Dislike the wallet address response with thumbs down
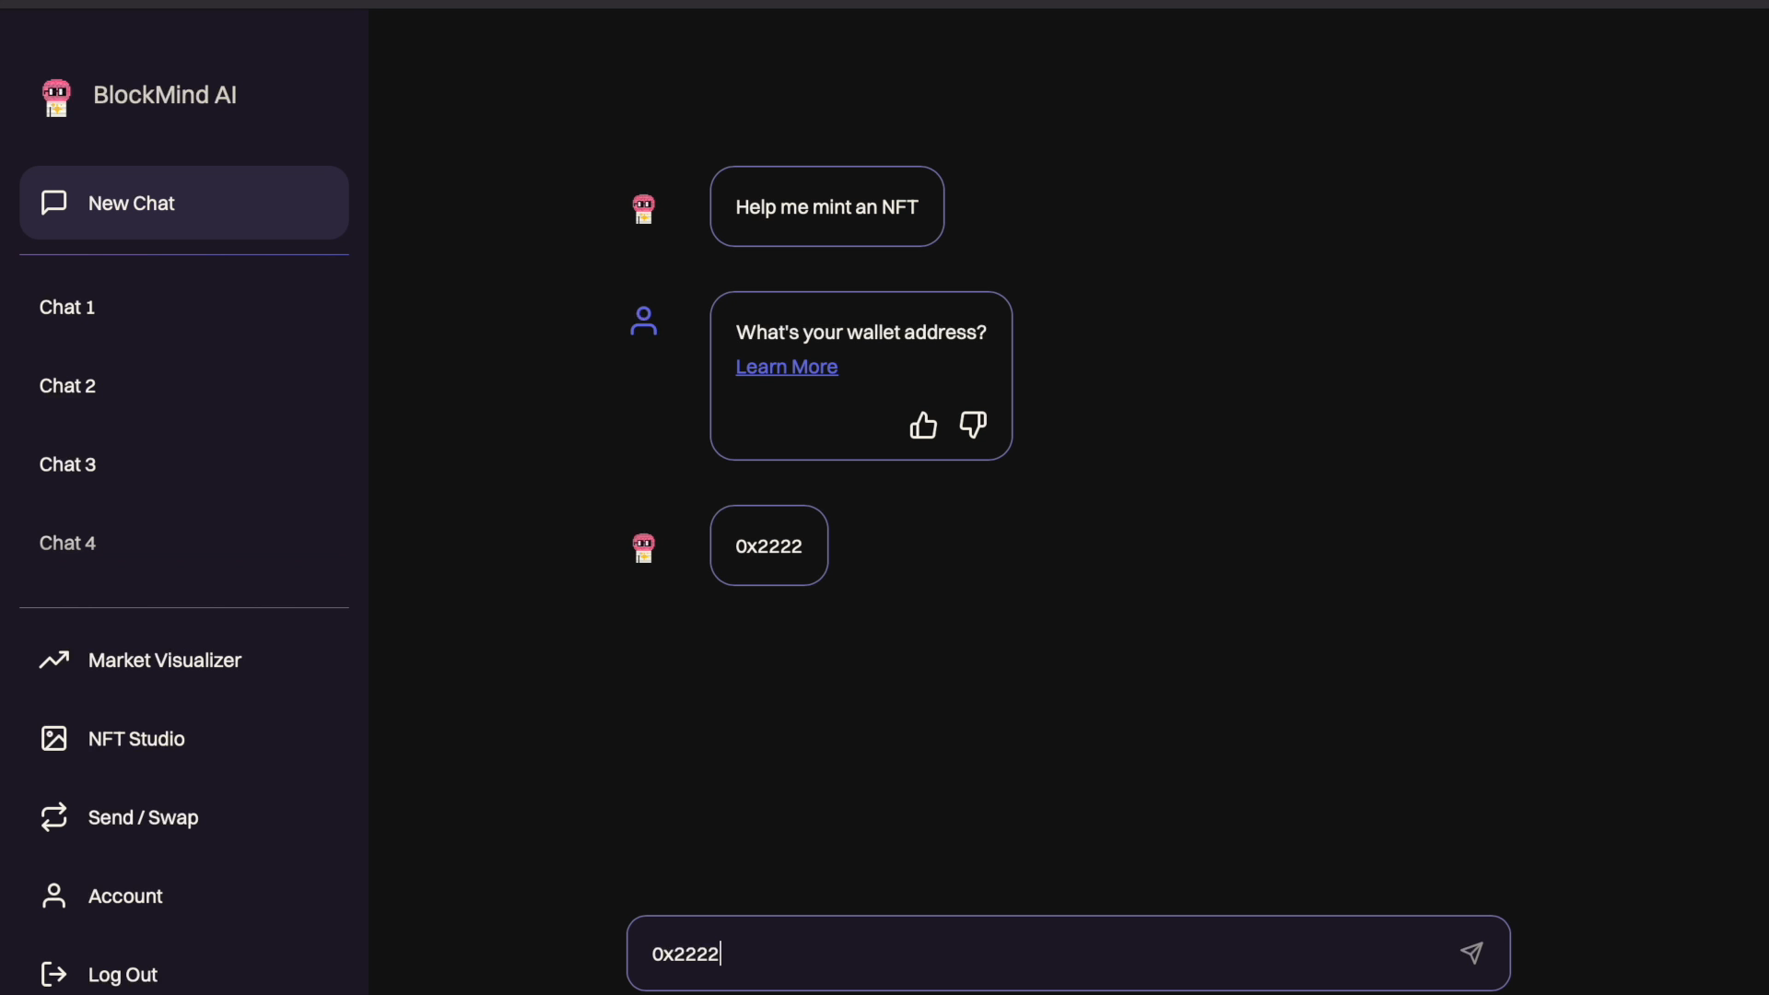This screenshot has height=995, width=1769. pos(973,425)
